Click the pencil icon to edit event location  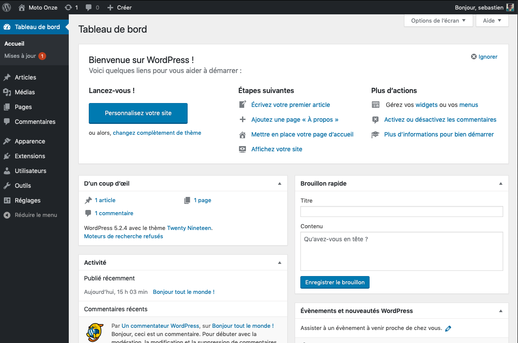click(x=448, y=329)
